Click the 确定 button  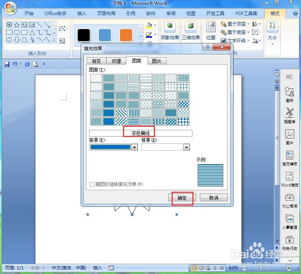click(x=182, y=198)
